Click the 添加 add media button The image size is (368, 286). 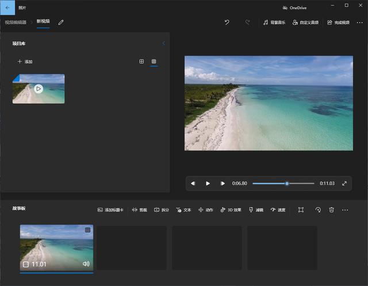coord(25,62)
